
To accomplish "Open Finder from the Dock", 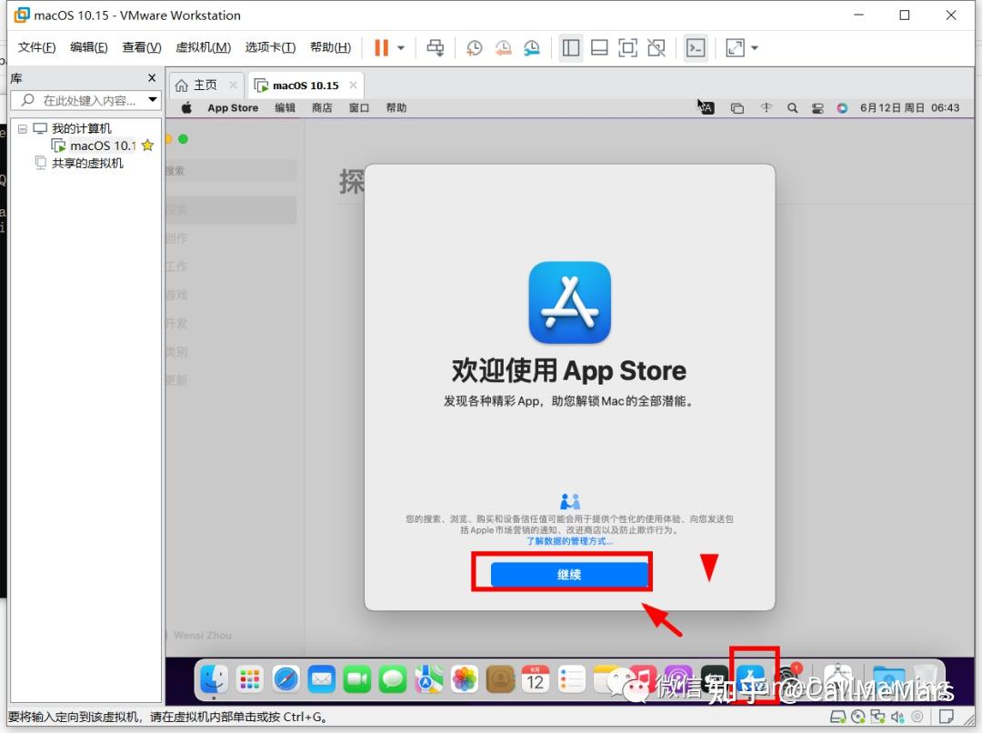I will click(x=214, y=679).
